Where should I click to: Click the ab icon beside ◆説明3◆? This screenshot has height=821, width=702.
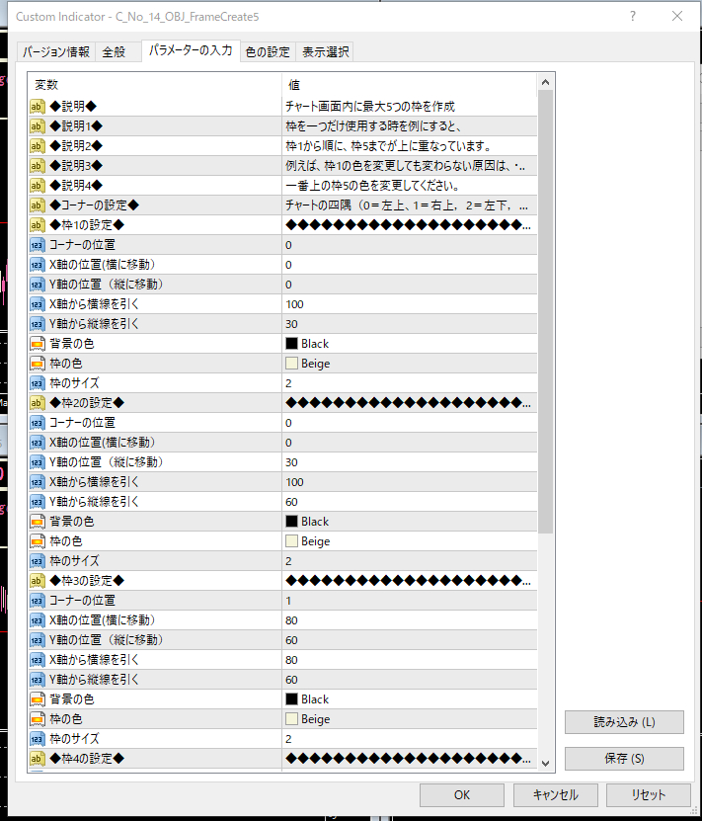(x=38, y=166)
